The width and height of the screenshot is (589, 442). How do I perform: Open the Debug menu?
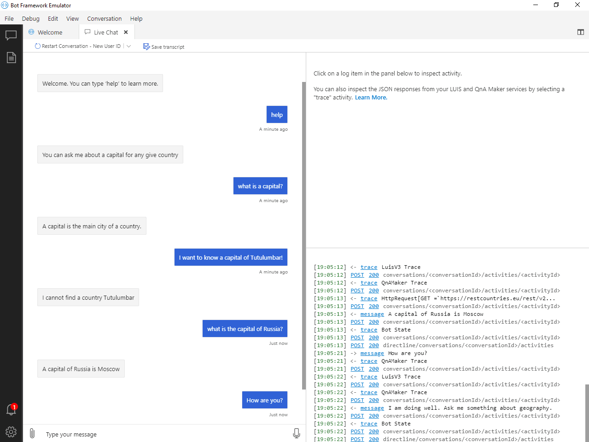click(x=30, y=19)
